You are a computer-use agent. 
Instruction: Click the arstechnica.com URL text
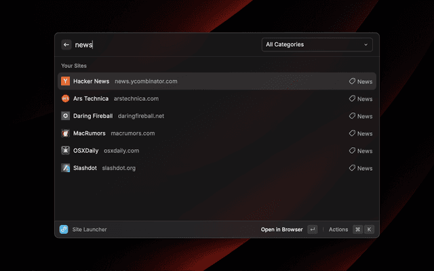pyautogui.click(x=136, y=98)
